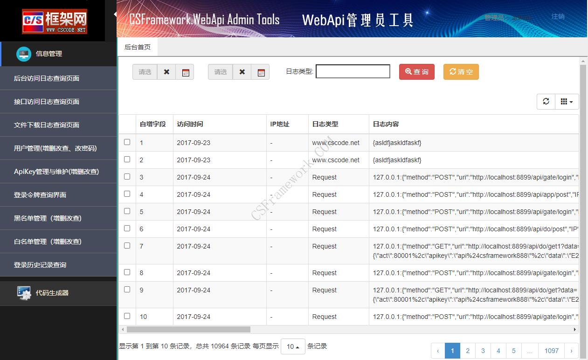The image size is (588, 360).
Task: Click page 1097 in the pagination bar
Action: 551,350
